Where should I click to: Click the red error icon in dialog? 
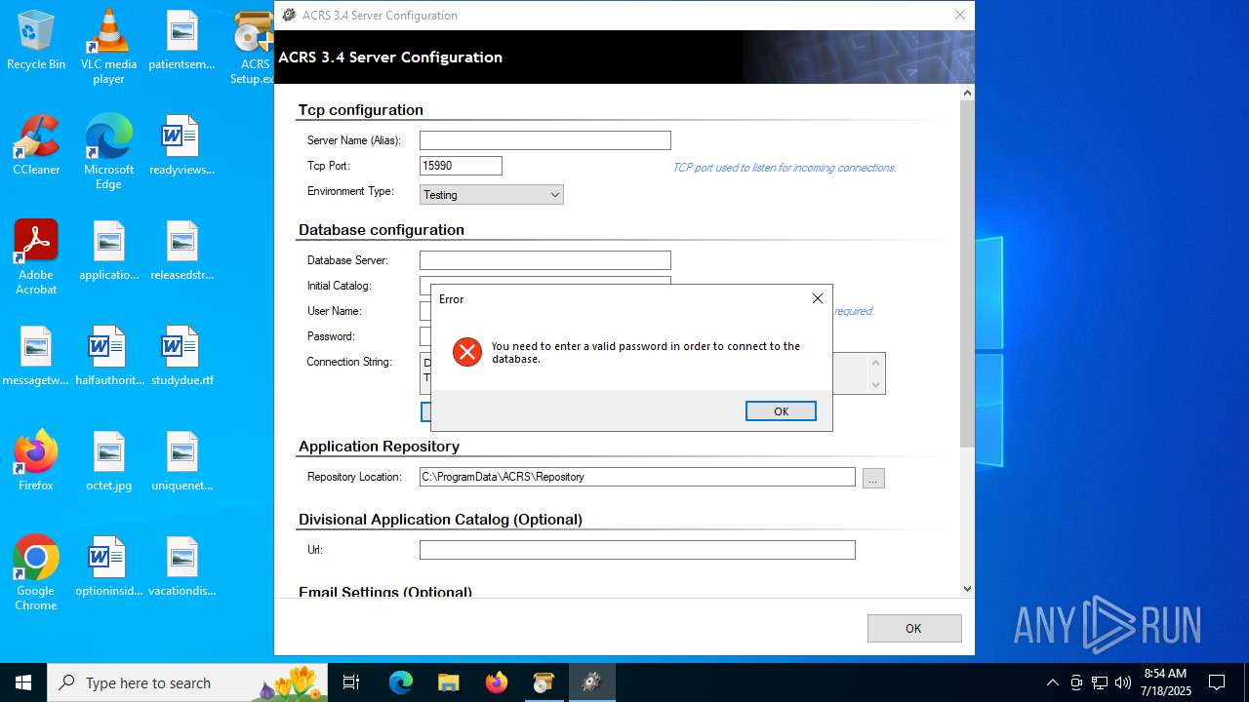point(467,352)
